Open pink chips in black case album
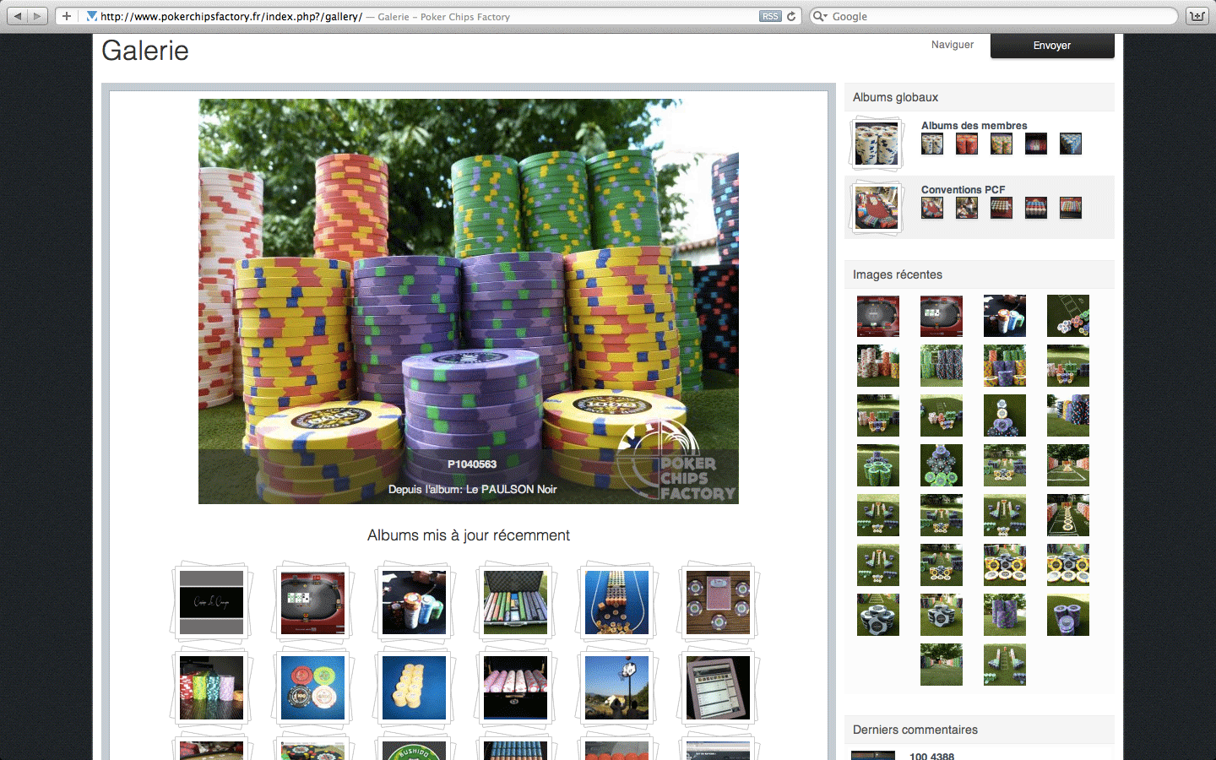 515,687
